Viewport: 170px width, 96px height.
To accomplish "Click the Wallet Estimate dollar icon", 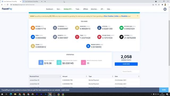I will 41,62.
